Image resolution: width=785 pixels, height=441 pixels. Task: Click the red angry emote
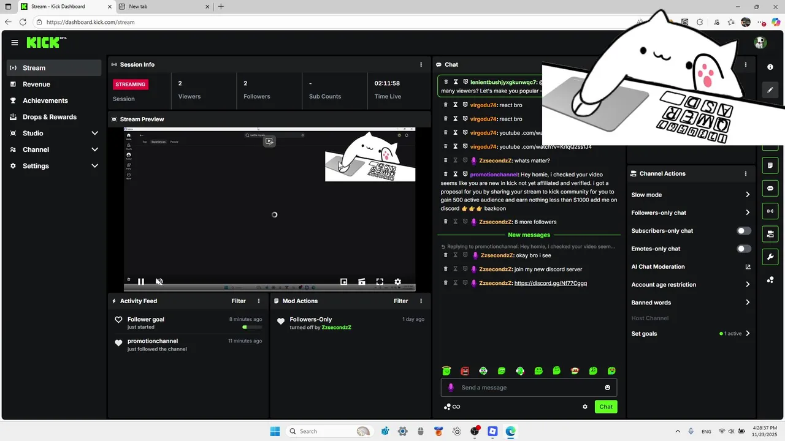(465, 371)
